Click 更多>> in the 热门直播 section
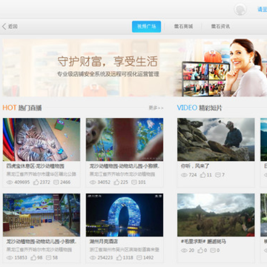The height and width of the screenshot is (267, 267). (156, 108)
